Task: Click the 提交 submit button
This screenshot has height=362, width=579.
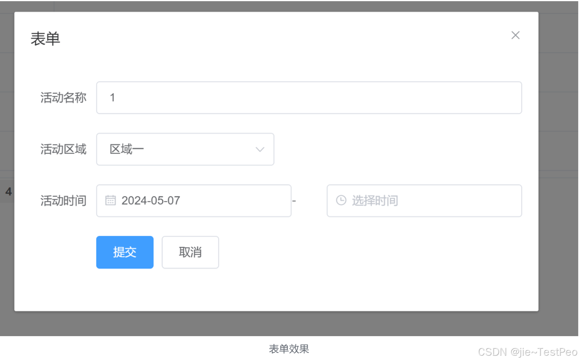Action: (125, 252)
